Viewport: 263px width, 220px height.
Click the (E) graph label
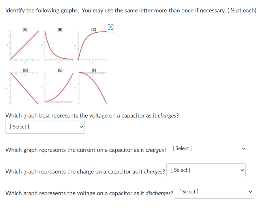coord(60,70)
